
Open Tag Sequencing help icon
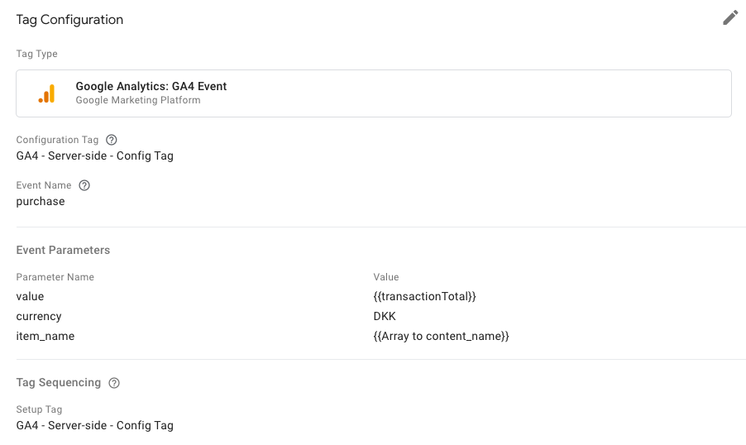pos(114,383)
